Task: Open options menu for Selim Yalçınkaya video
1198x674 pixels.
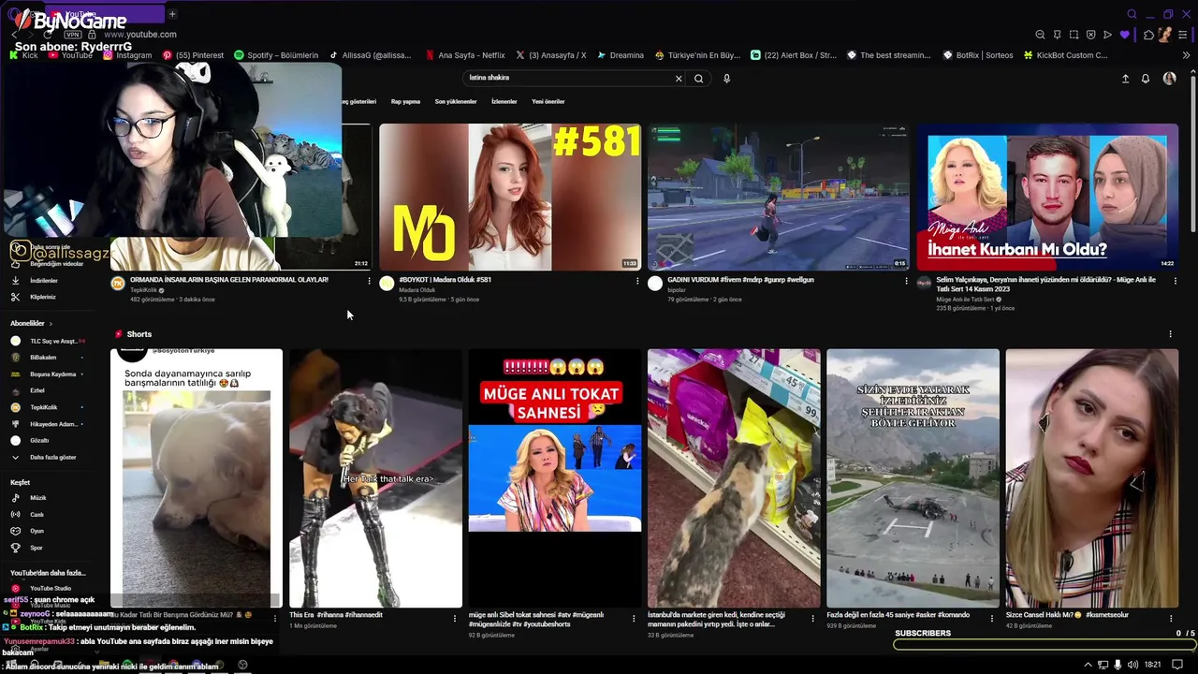Action: 1176,281
